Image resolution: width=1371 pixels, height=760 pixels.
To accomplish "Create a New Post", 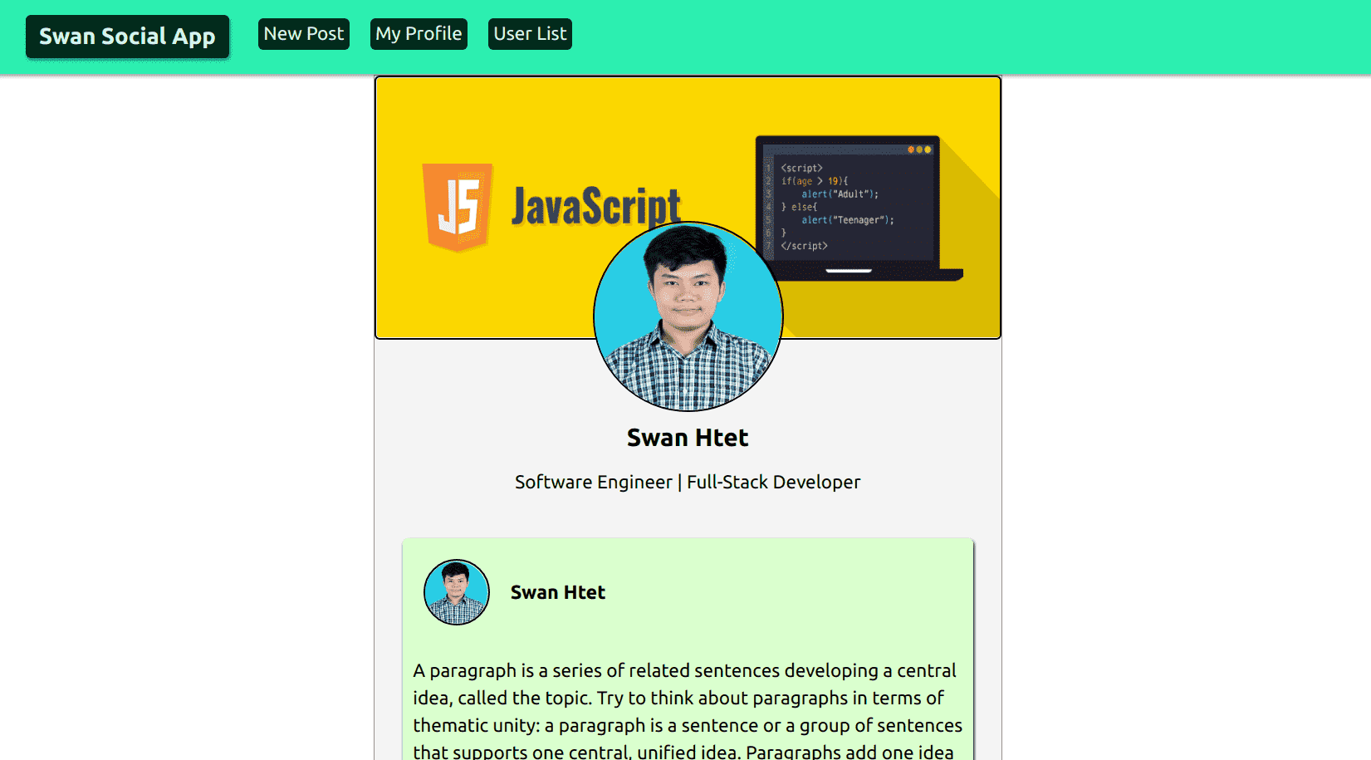I will (x=304, y=34).
